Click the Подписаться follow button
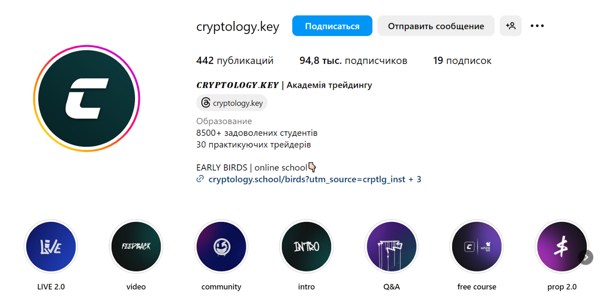 point(332,26)
